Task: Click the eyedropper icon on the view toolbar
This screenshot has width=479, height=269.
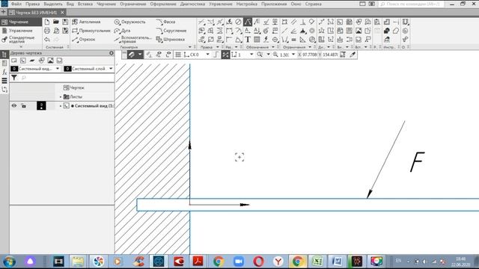Action: coord(353,55)
